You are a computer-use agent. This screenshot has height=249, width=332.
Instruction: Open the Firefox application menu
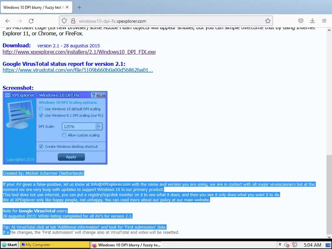[x=324, y=21]
